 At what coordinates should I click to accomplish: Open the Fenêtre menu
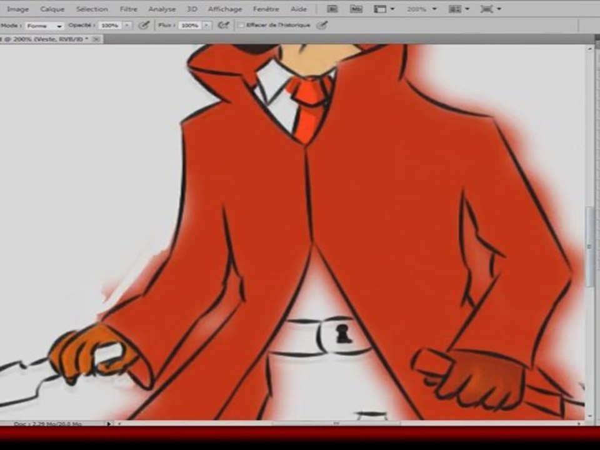[x=266, y=9]
